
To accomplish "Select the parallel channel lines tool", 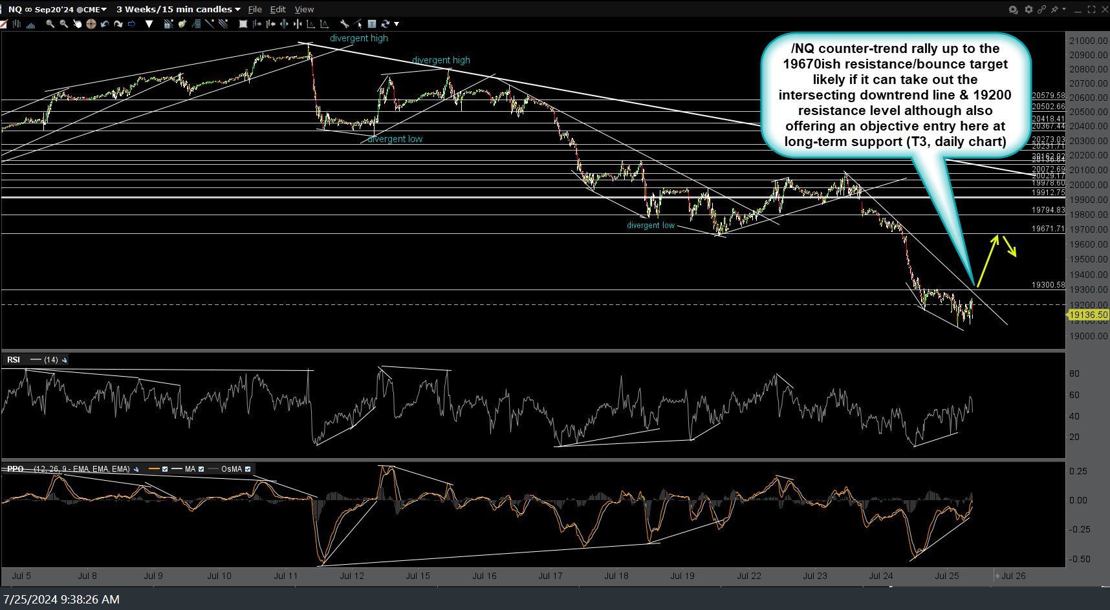I will (x=223, y=24).
